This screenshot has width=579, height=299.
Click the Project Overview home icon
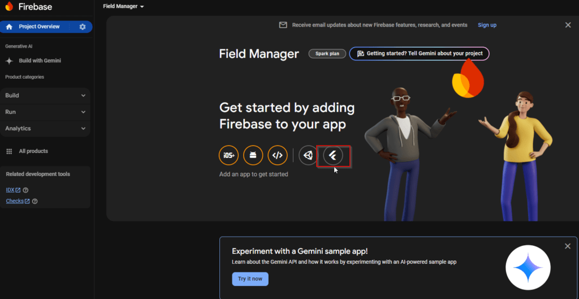coord(9,27)
